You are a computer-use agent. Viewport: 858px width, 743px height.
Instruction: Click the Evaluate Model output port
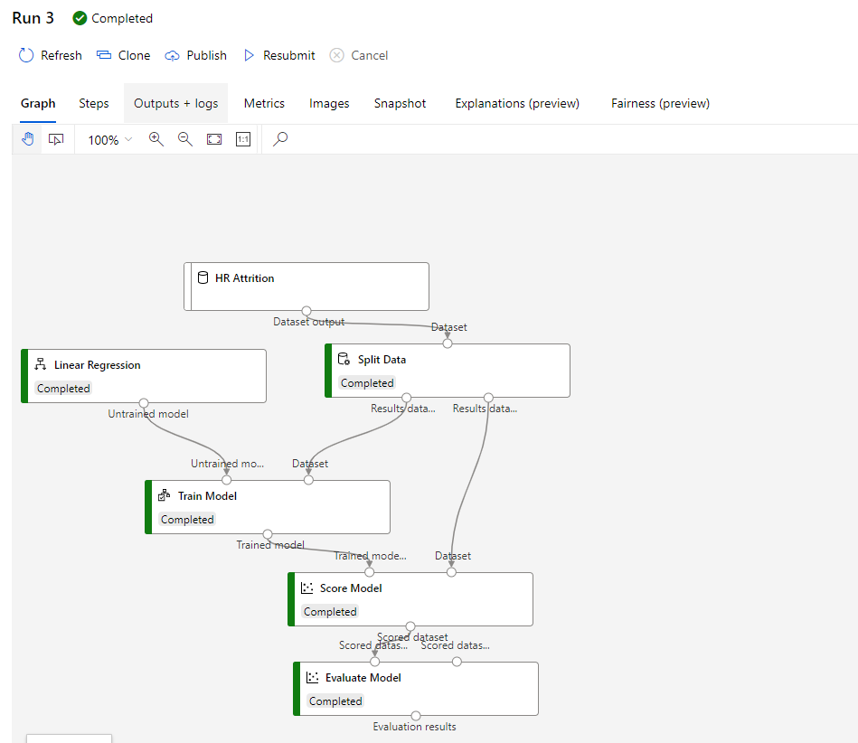416,716
